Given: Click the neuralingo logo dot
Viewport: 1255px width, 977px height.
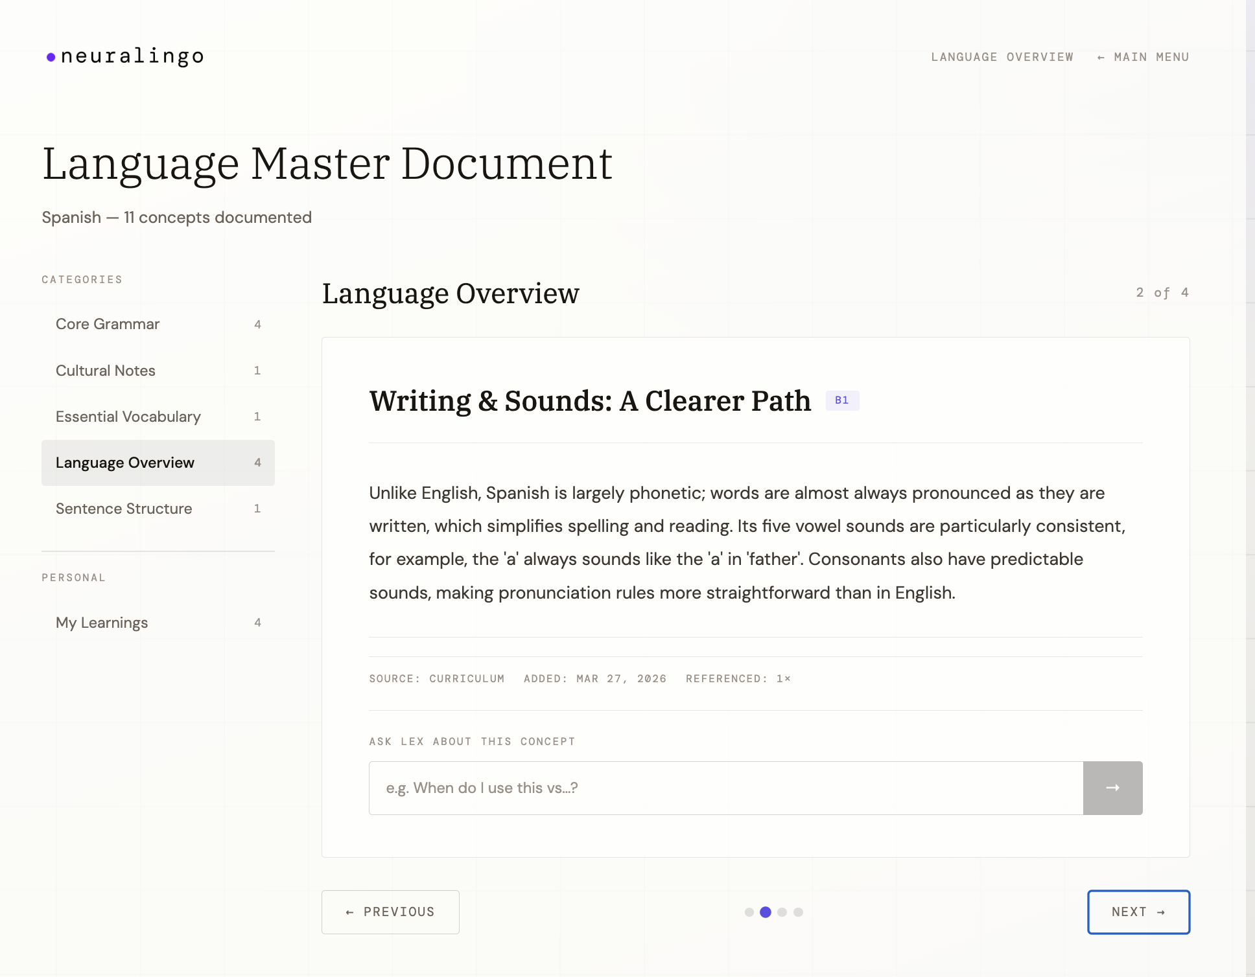Looking at the screenshot, I should click(x=49, y=57).
